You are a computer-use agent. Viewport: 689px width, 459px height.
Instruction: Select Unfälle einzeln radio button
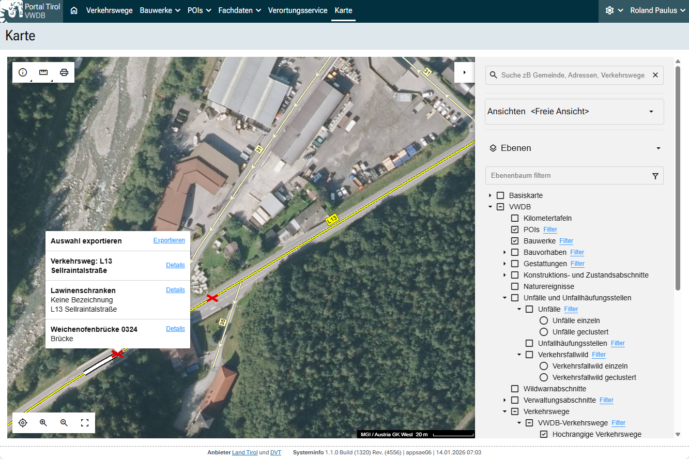click(x=544, y=320)
